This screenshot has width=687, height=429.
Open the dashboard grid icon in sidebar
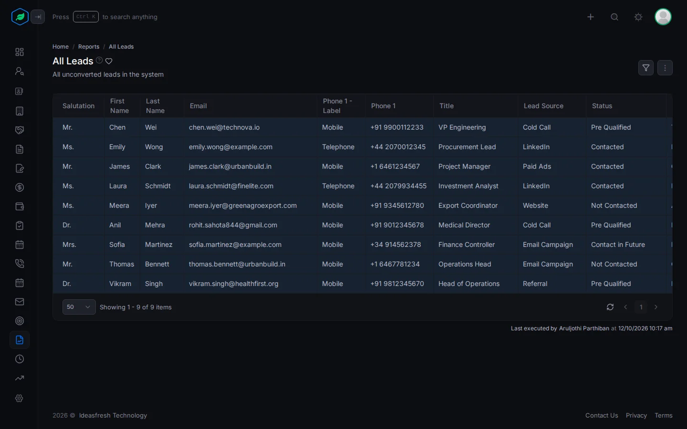(20, 52)
